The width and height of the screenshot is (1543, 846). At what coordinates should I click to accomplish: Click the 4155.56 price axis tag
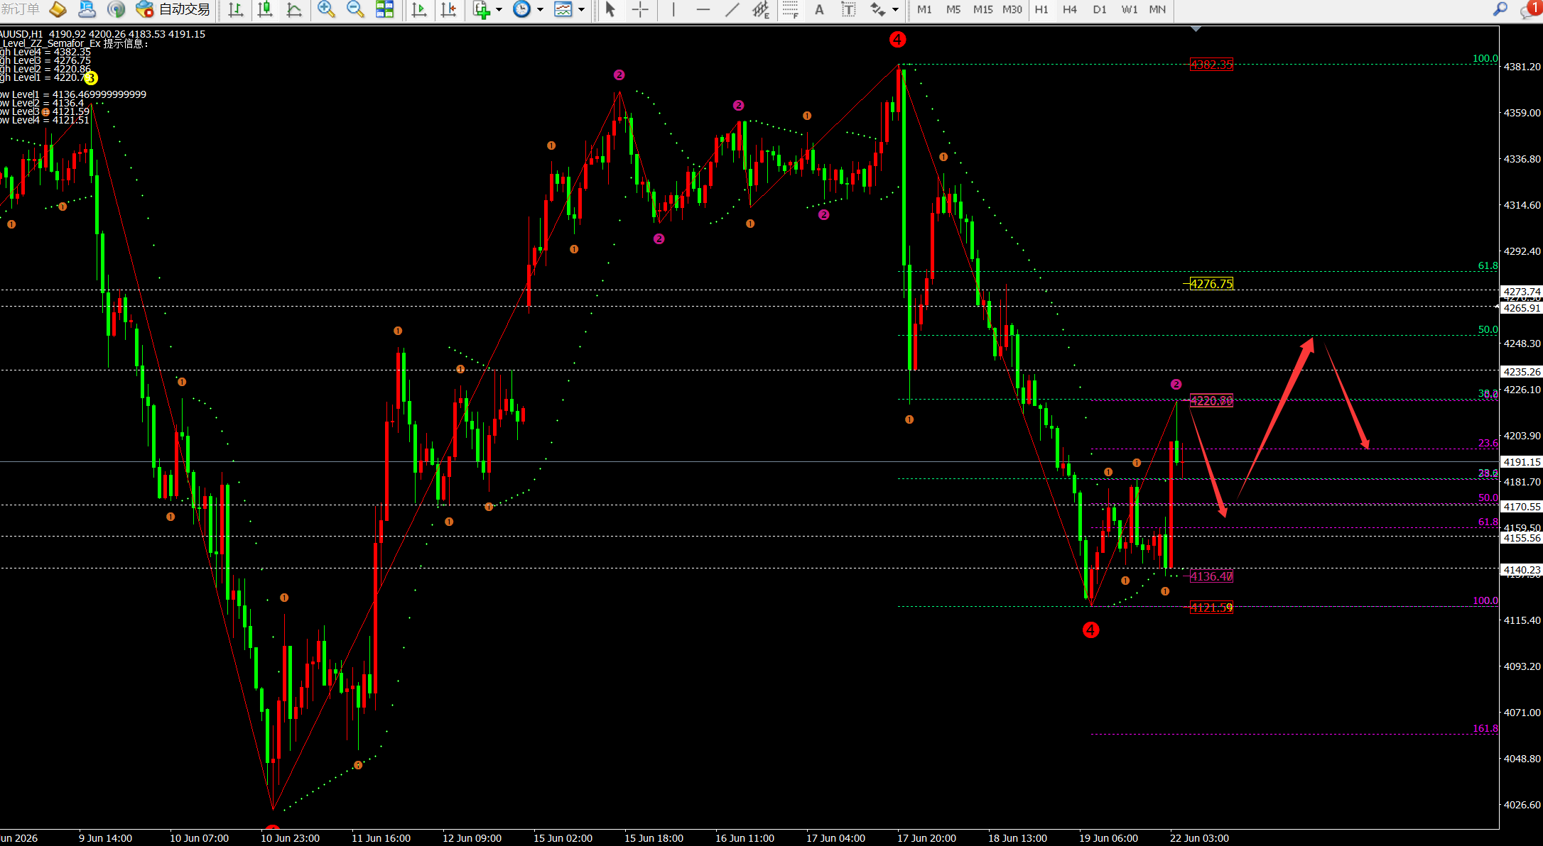[1522, 538]
